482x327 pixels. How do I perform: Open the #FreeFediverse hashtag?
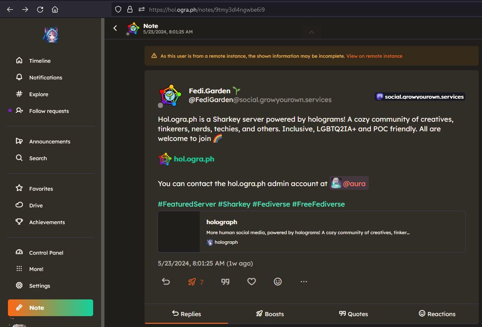click(x=318, y=204)
